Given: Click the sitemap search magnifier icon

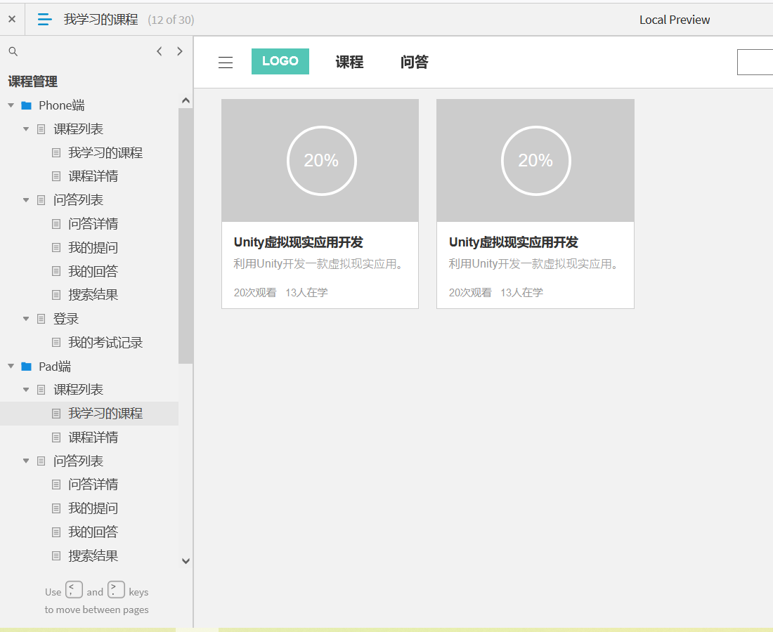Looking at the screenshot, I should coord(13,51).
